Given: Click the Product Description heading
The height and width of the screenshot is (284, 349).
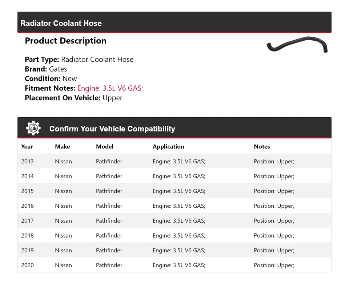Looking at the screenshot, I should (x=65, y=41).
